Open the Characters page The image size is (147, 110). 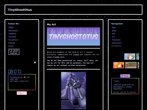(117, 43)
